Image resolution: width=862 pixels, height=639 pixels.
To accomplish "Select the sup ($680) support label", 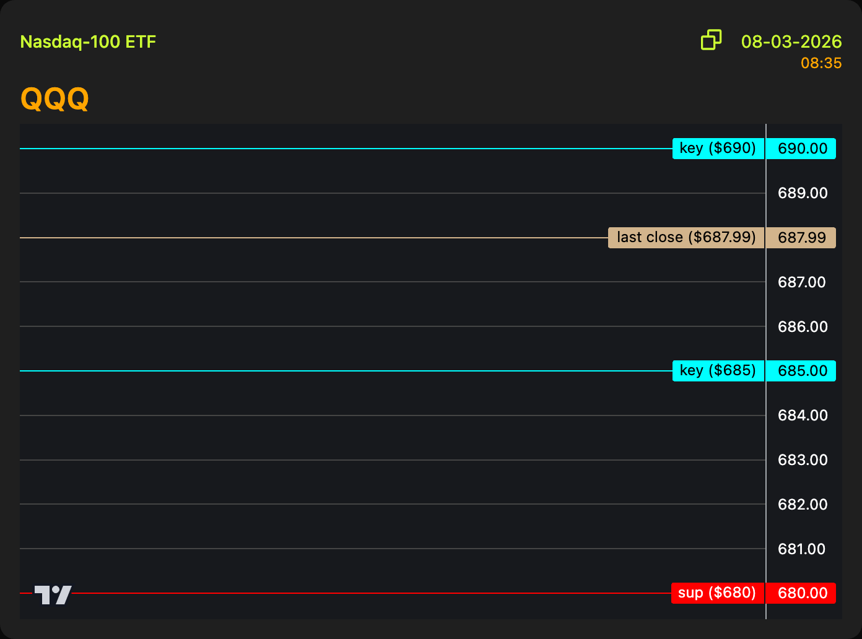I will point(718,593).
